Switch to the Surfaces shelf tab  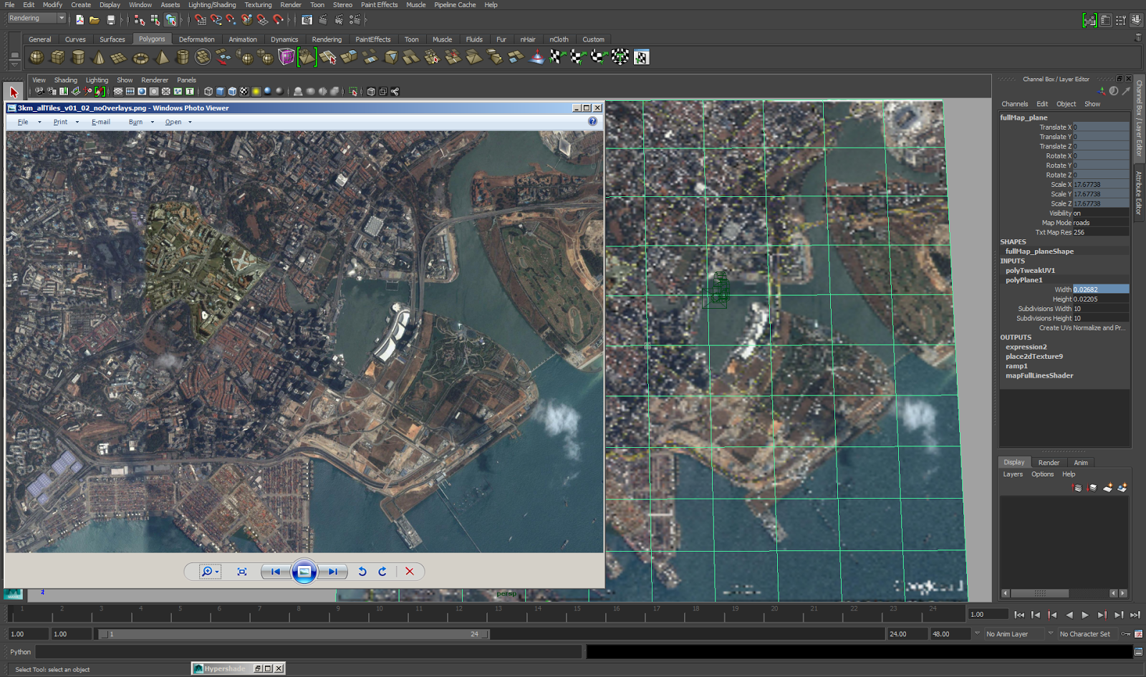(x=112, y=39)
